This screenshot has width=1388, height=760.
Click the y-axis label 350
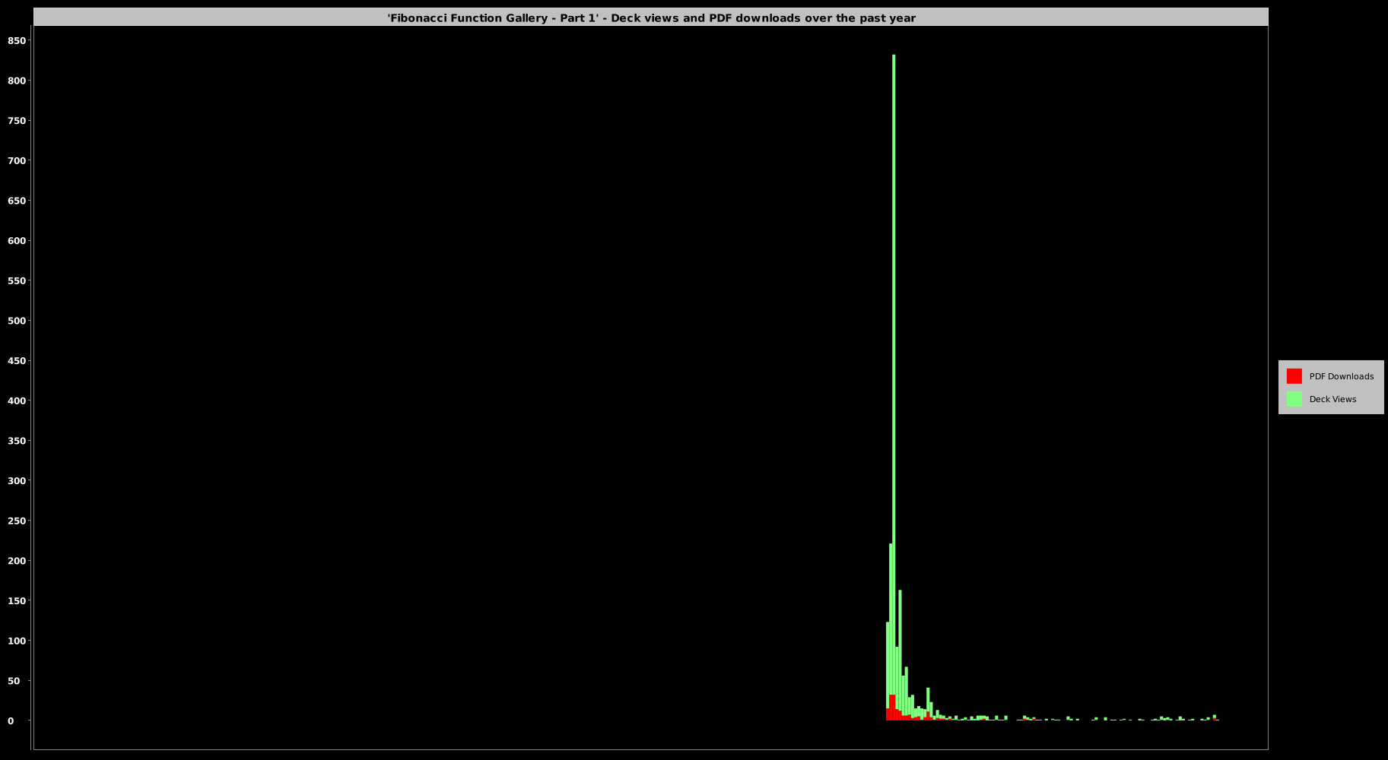coord(17,441)
